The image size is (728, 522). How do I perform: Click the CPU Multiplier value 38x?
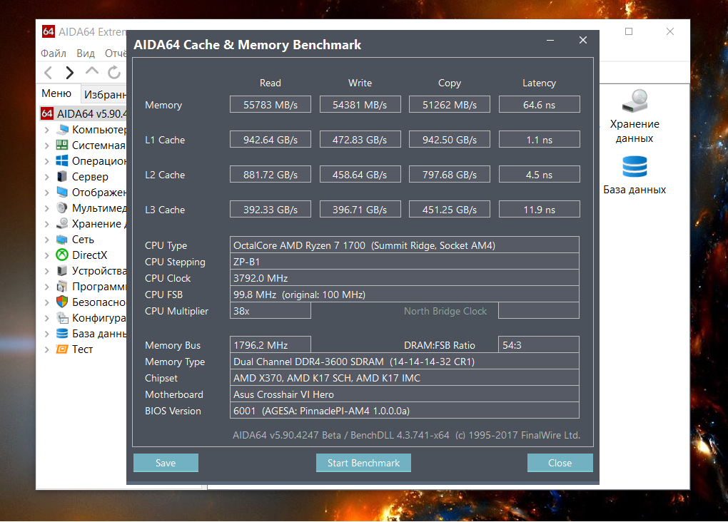tap(271, 311)
